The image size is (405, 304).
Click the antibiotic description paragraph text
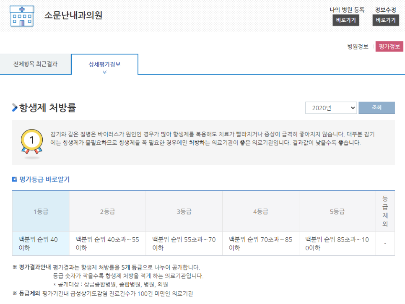coord(212,138)
